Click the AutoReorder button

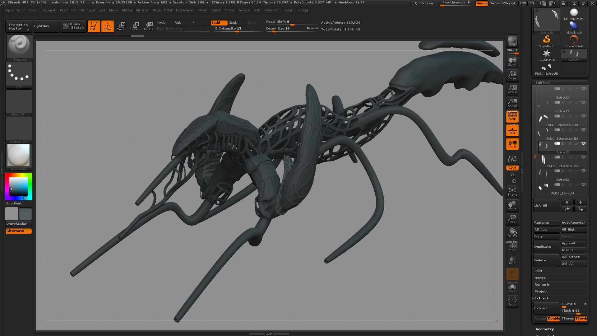coord(574,222)
